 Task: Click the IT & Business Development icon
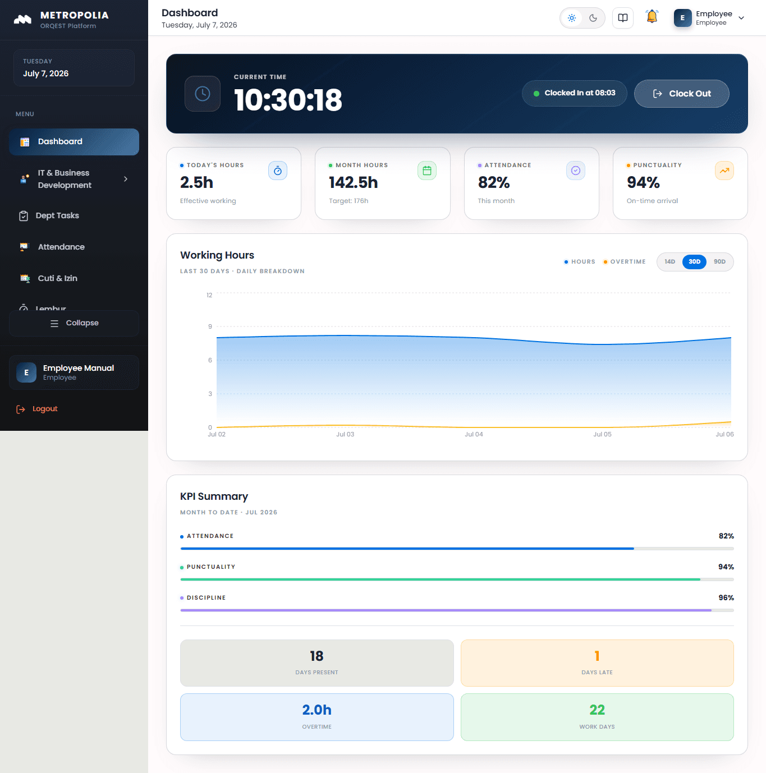pyautogui.click(x=25, y=179)
